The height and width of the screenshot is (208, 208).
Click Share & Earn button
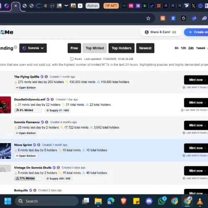161,32
